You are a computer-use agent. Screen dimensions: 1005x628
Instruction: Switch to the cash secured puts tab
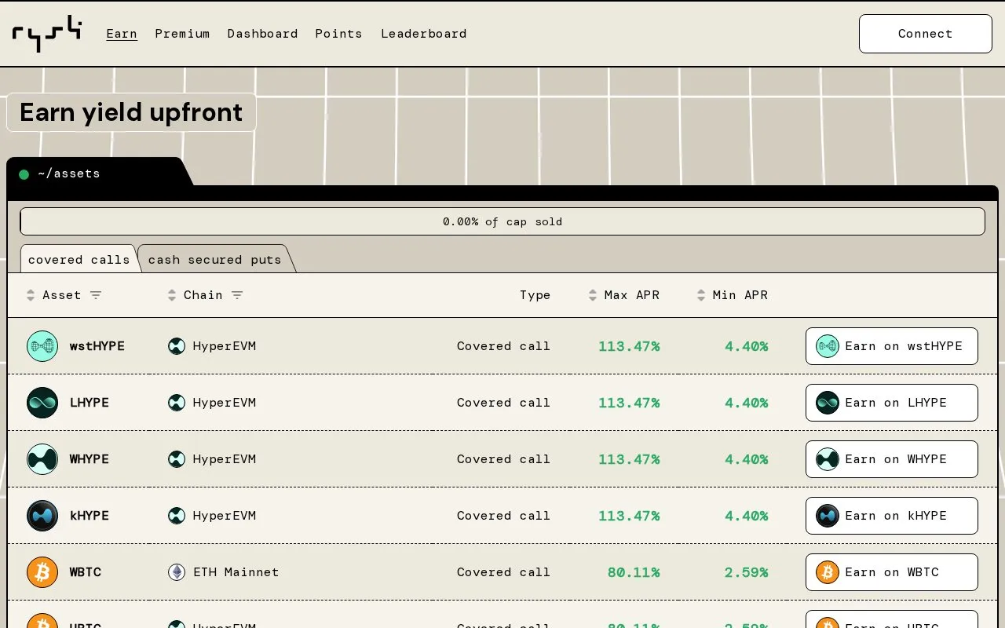tap(214, 259)
